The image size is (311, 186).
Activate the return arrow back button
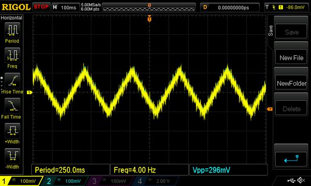tap(291, 159)
